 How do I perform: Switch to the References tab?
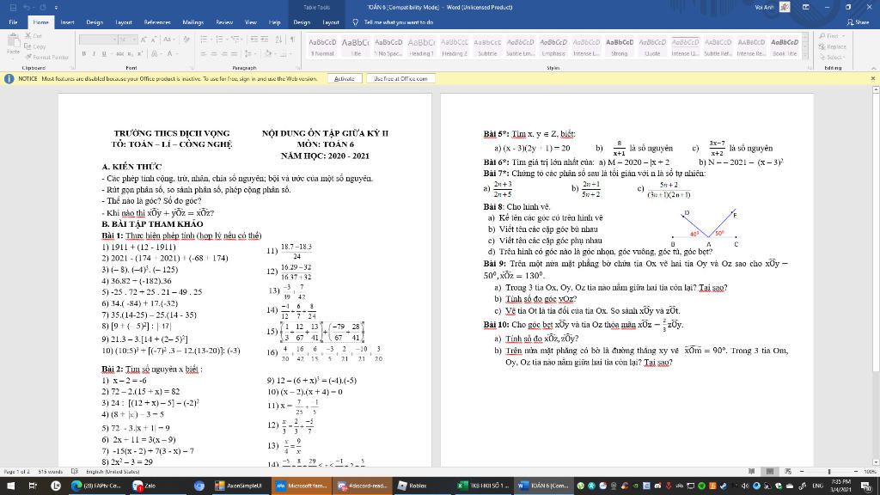click(x=157, y=22)
